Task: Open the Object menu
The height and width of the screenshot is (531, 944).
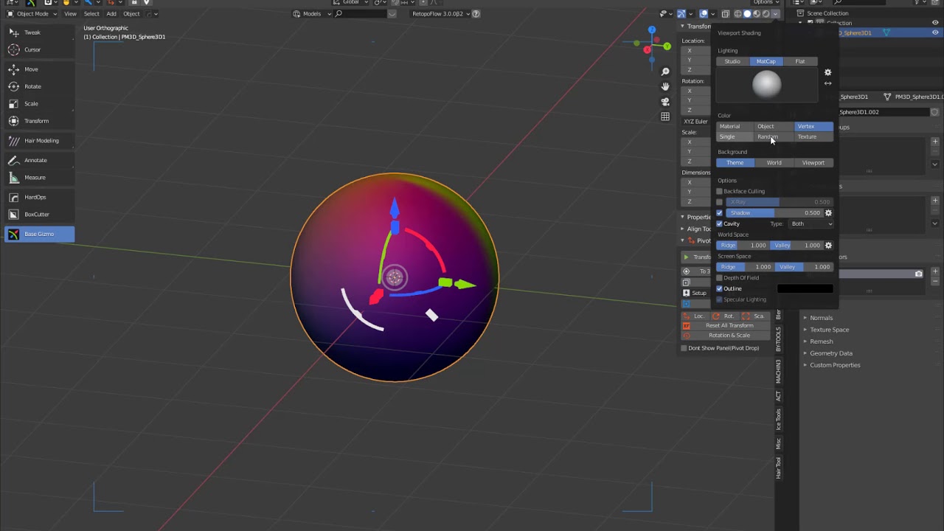Action: coord(131,13)
